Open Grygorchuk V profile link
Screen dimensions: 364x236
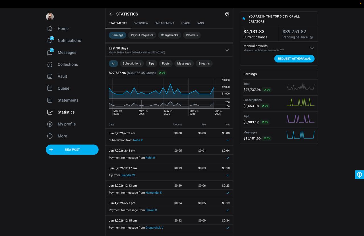154,228
